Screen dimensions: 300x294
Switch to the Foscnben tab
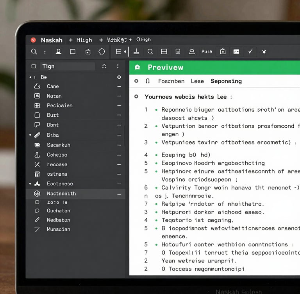coord(171,81)
